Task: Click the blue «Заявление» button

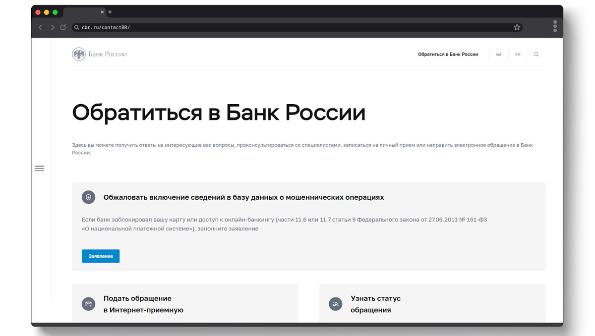Action: tap(101, 256)
